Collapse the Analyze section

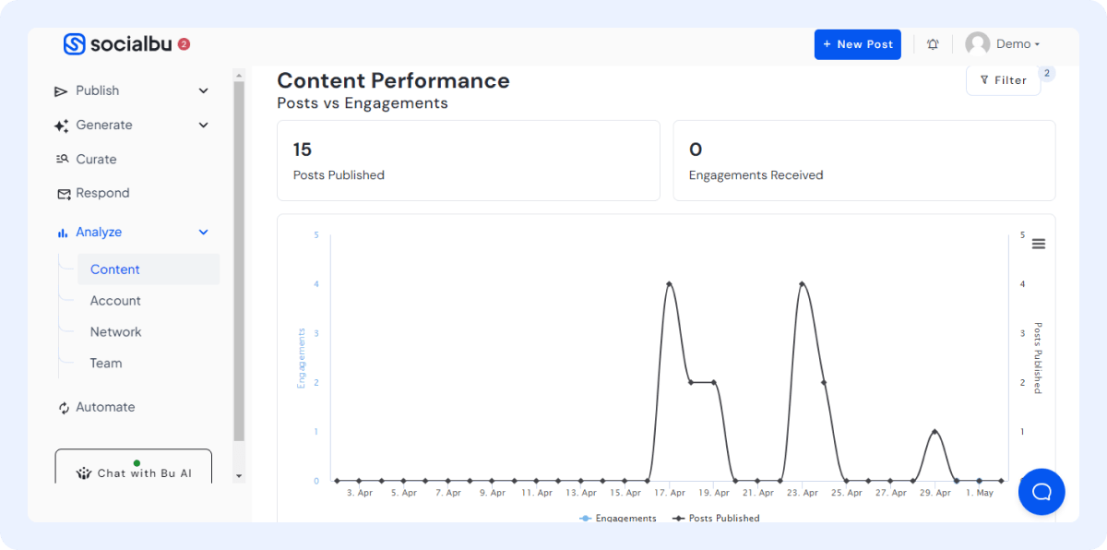click(x=203, y=232)
